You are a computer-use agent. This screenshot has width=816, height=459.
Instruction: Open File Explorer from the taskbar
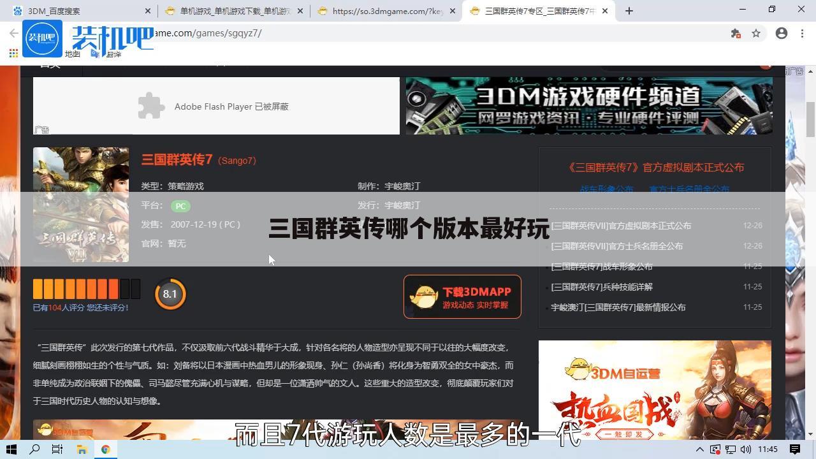coord(82,449)
